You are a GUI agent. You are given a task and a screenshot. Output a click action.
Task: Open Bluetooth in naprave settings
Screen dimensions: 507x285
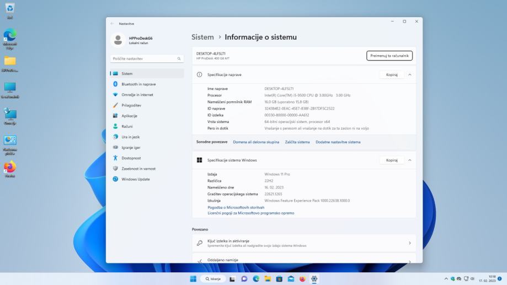click(x=147, y=84)
